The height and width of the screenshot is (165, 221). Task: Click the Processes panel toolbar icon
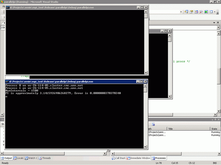point(153,124)
